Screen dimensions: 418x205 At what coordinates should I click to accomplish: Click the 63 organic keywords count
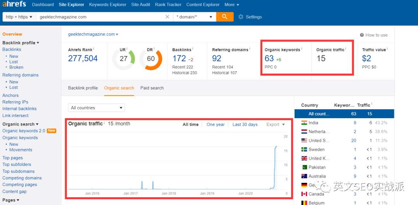coord(269,58)
